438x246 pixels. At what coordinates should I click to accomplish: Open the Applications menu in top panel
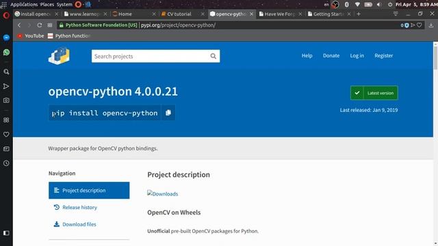point(24,5)
